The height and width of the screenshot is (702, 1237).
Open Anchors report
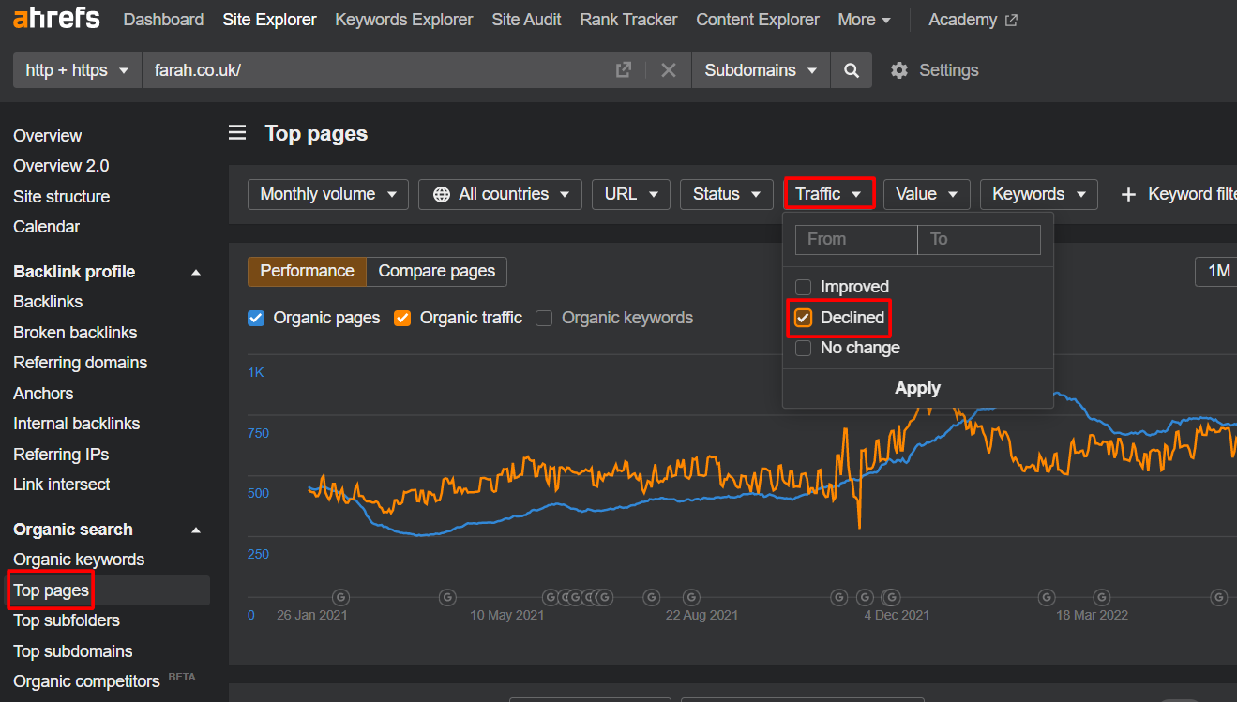pos(43,394)
